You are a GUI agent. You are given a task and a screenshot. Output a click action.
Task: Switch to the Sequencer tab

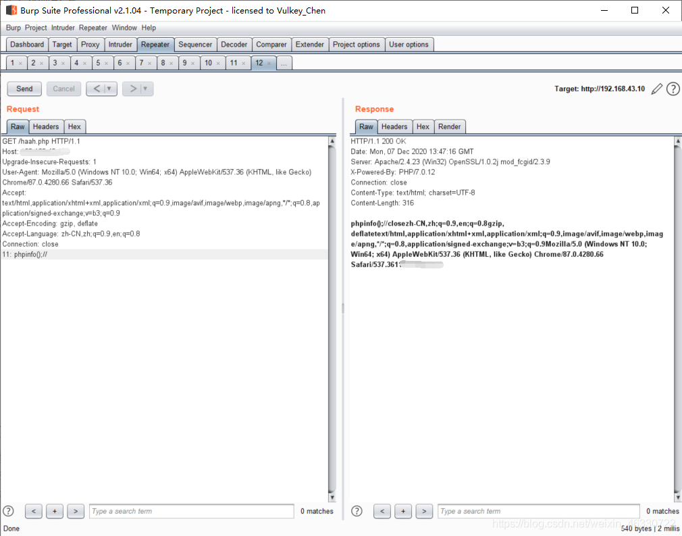tap(195, 45)
